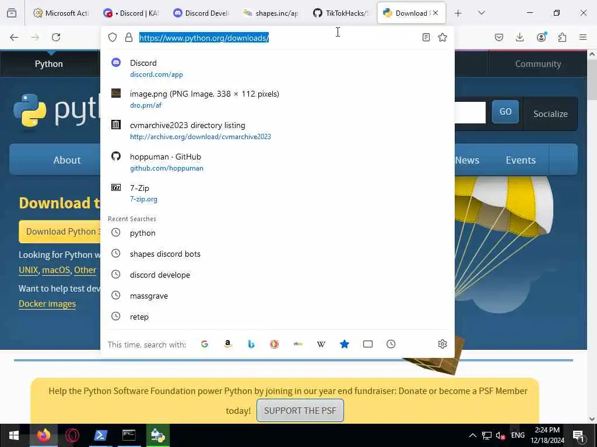Select 7-Zip suggestion
This screenshot has height=447, width=597.
277,193
